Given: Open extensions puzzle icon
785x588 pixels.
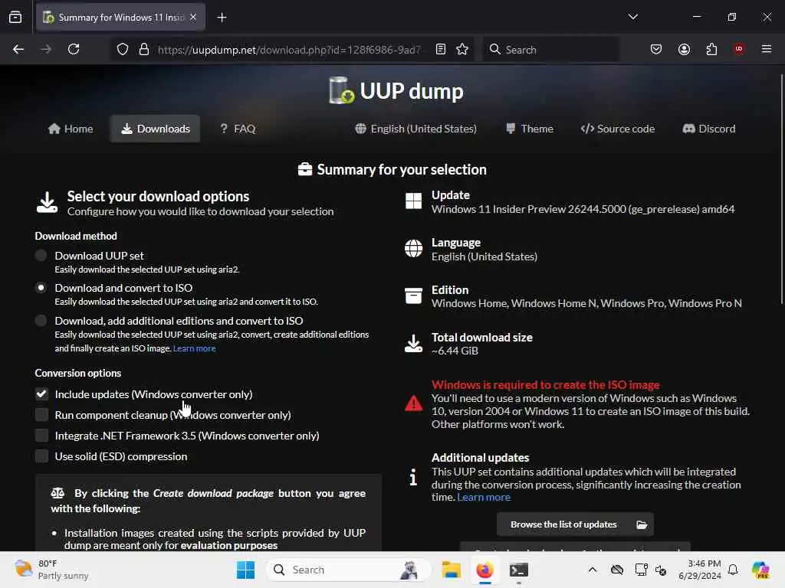Looking at the screenshot, I should click(711, 49).
